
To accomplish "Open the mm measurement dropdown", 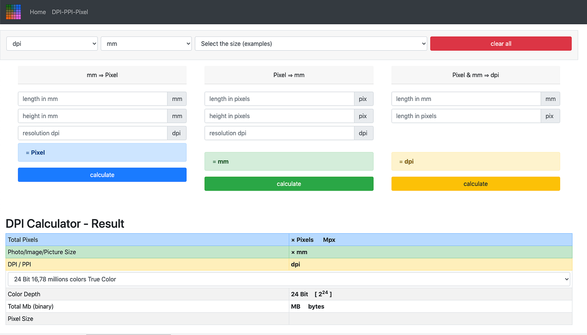I will click(x=146, y=44).
